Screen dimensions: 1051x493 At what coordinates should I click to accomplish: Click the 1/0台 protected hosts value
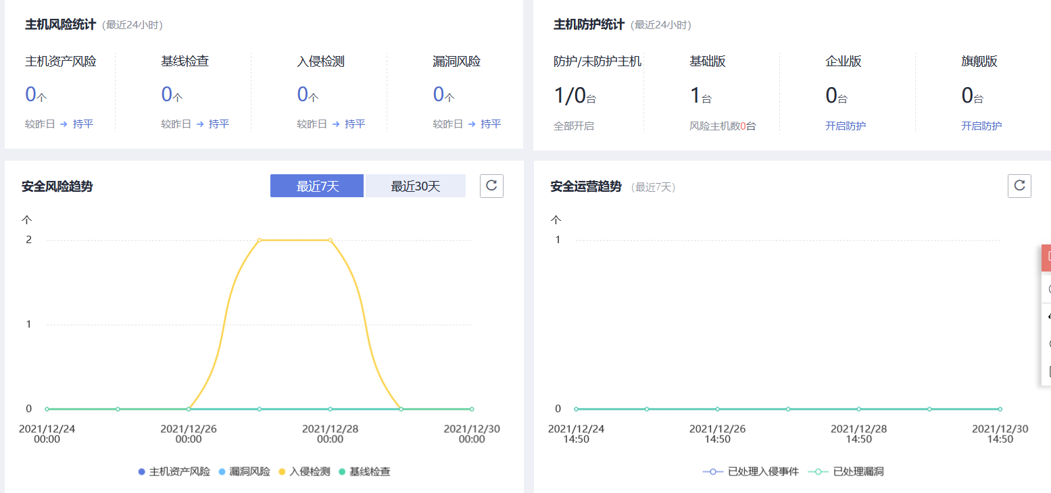(x=575, y=96)
